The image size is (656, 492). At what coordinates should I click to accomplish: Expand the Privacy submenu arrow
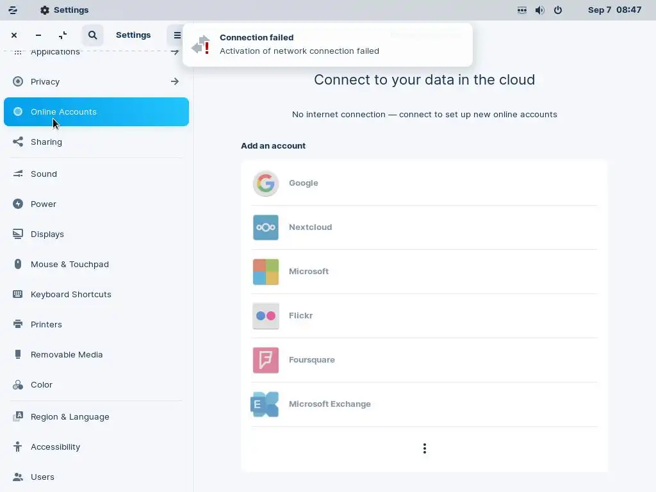[175, 81]
